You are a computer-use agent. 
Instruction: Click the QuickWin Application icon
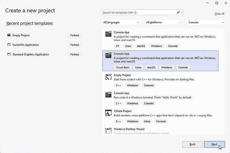click(x=9, y=45)
